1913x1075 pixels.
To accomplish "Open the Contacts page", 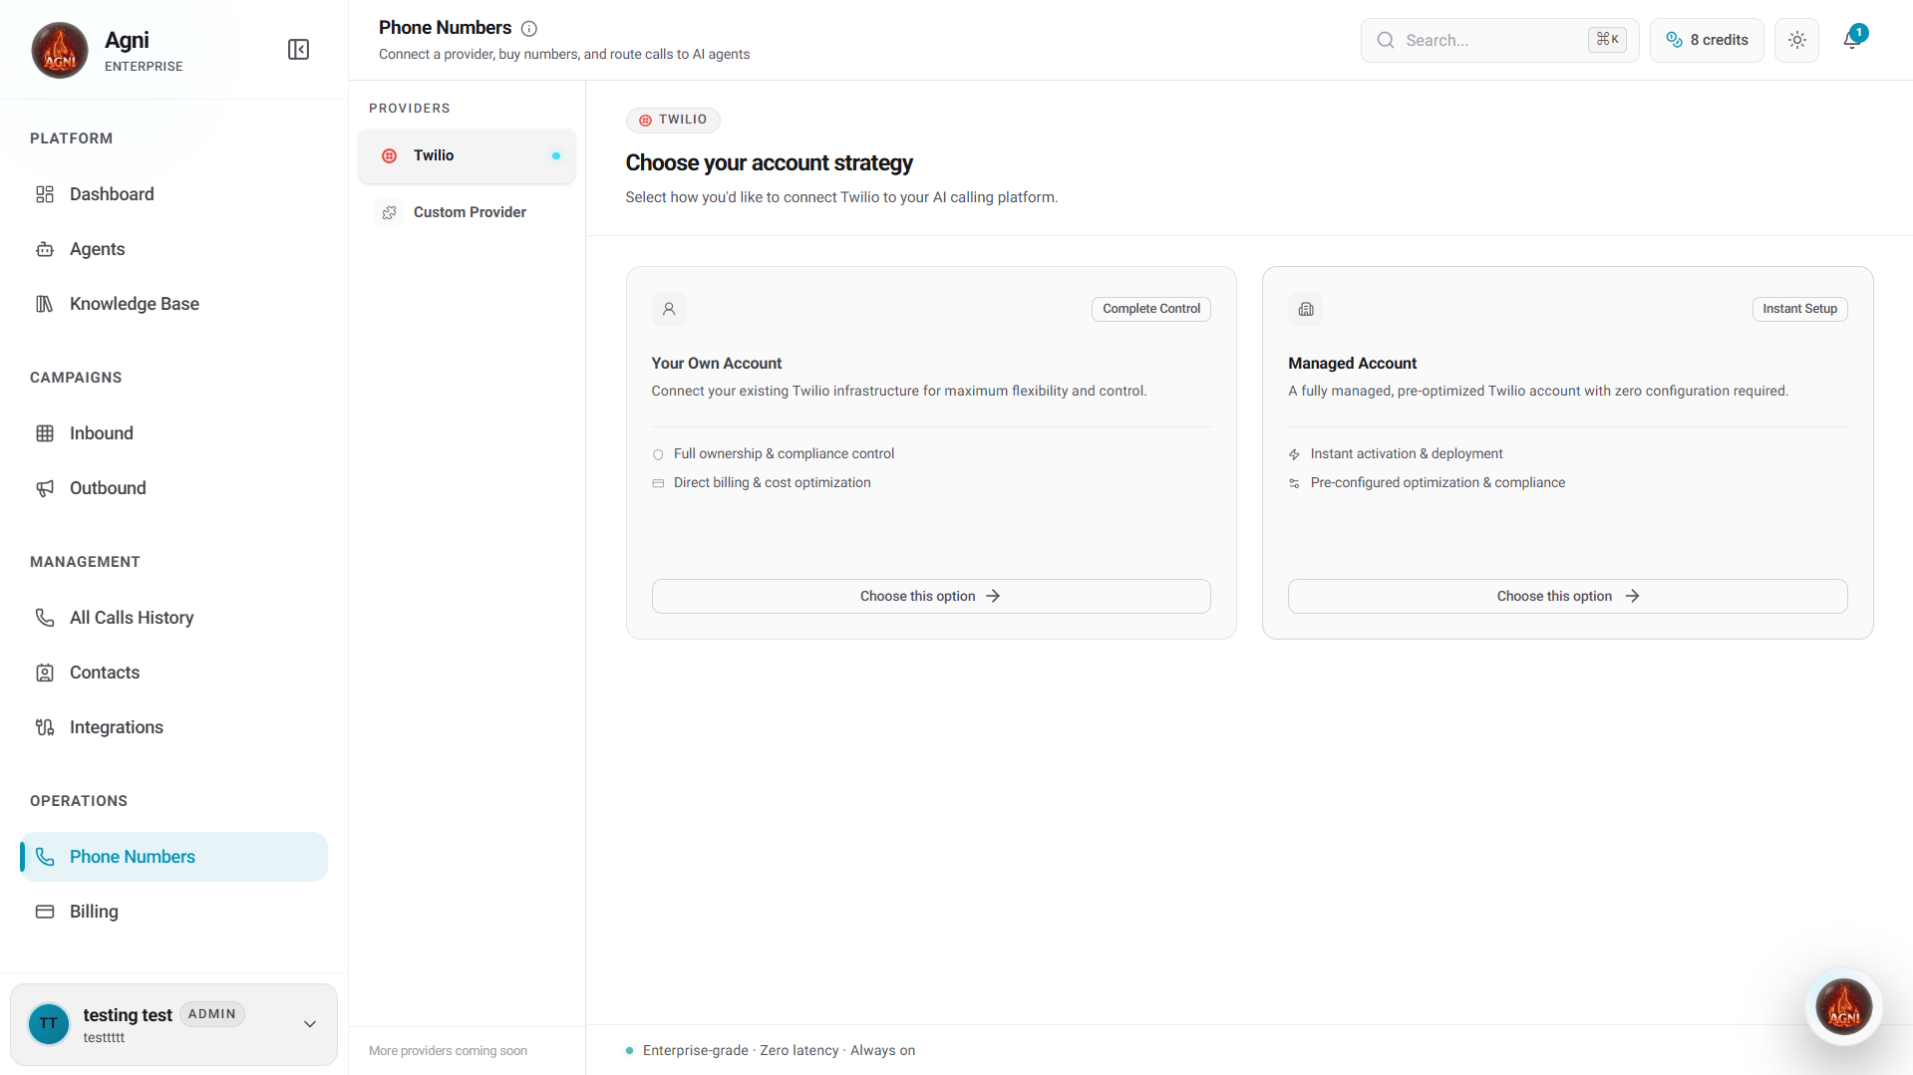I will click(173, 672).
